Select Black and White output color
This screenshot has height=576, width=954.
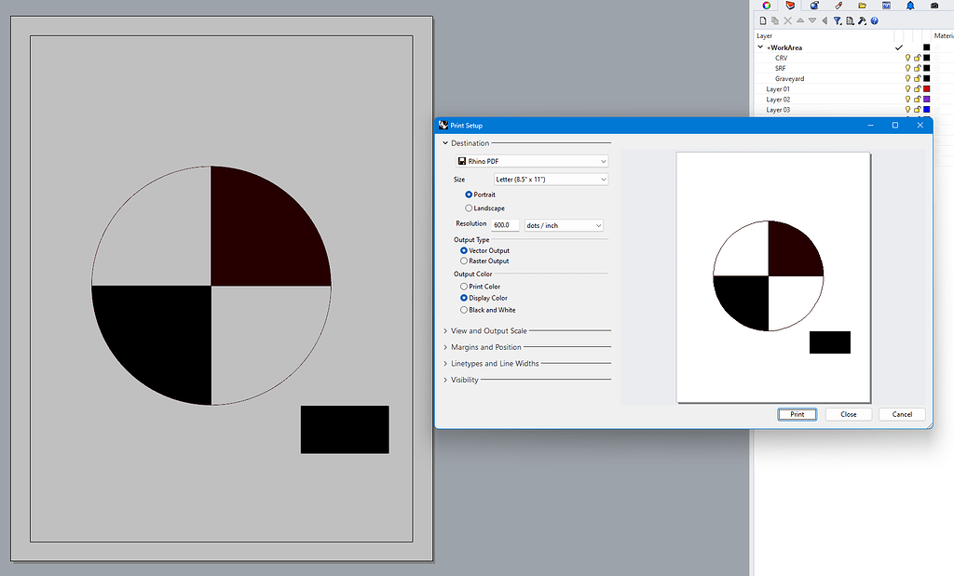465,310
